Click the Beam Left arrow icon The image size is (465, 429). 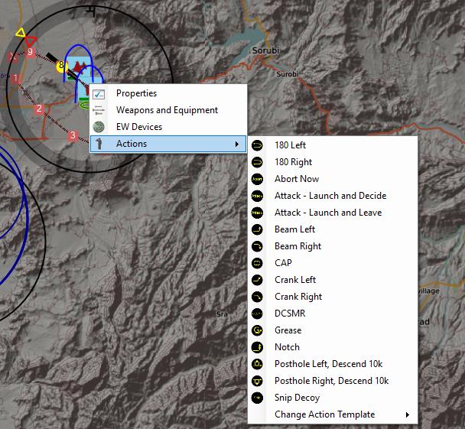coord(258,229)
